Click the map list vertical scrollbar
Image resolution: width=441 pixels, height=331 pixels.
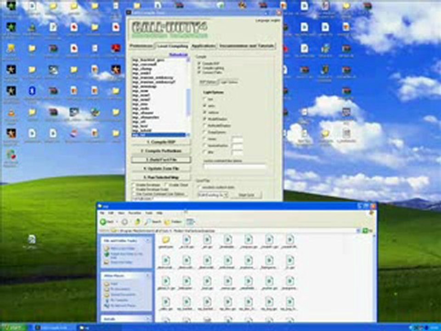(x=188, y=97)
